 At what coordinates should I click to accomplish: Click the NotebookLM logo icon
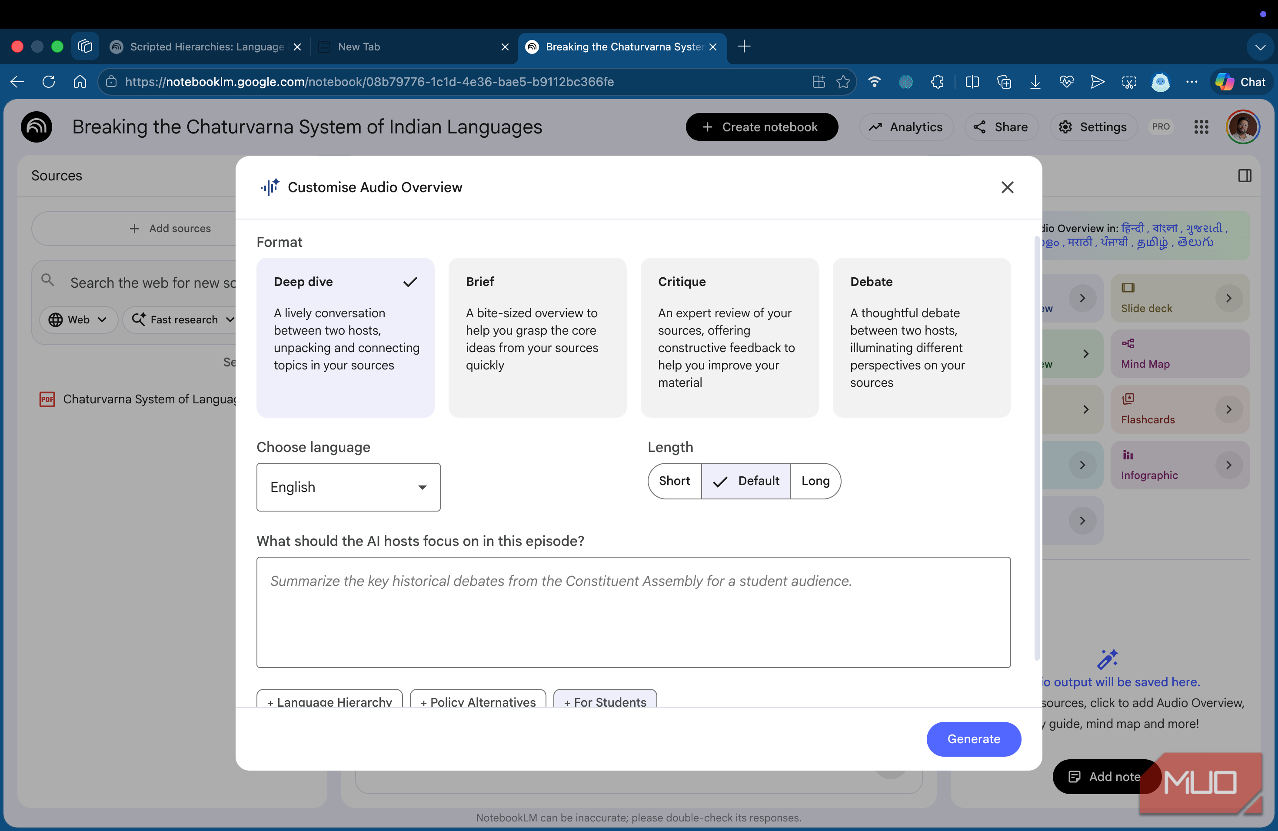click(x=37, y=126)
